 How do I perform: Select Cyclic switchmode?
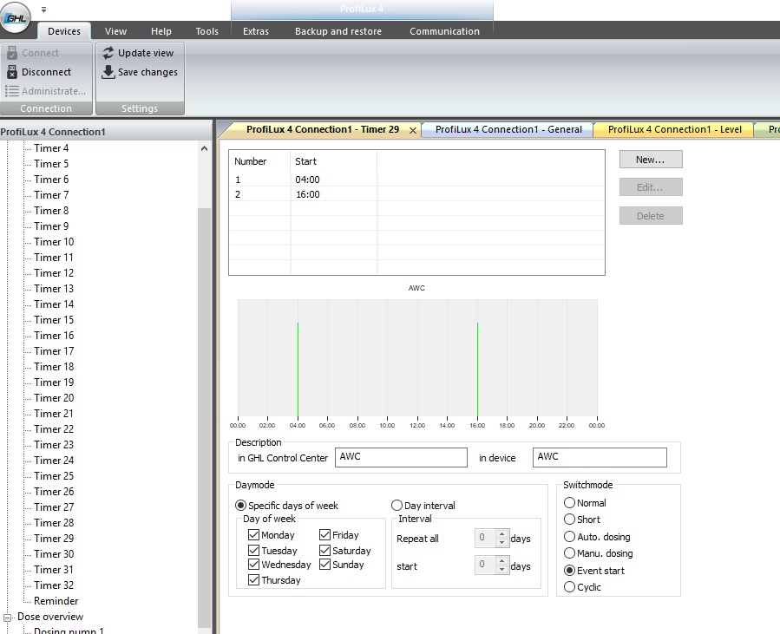[569, 587]
